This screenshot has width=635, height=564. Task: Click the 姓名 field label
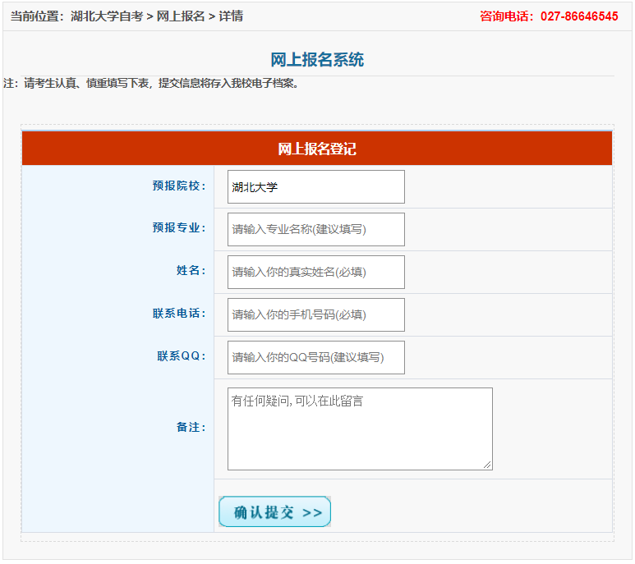[191, 270]
